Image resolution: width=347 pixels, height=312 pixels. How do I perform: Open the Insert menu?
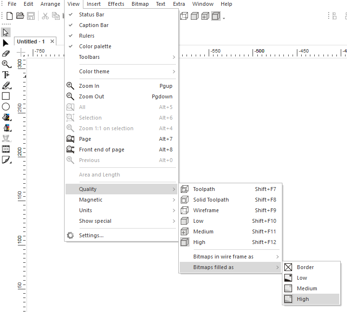[x=93, y=4]
